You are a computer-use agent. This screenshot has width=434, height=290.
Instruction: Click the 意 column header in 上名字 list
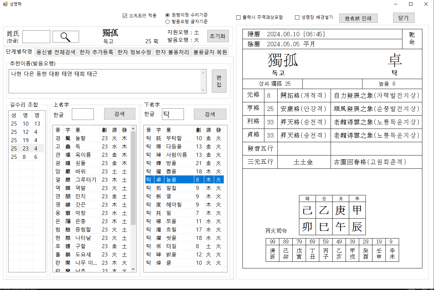(87, 130)
